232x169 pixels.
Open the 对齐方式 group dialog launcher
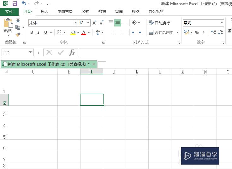pos(179,43)
